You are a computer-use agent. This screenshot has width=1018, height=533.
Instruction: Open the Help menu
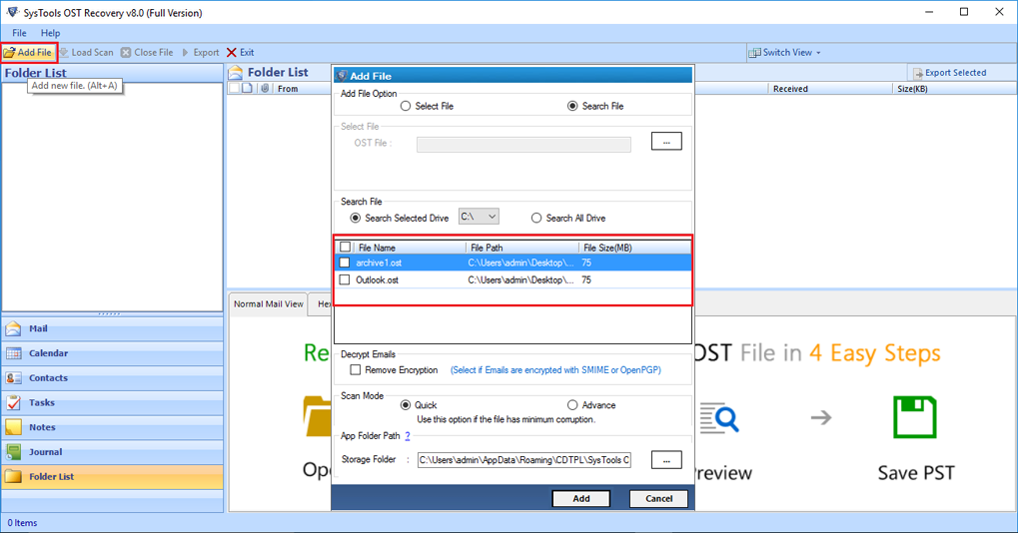click(50, 33)
